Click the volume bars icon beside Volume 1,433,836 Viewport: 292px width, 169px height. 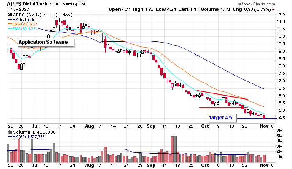click(x=10, y=132)
